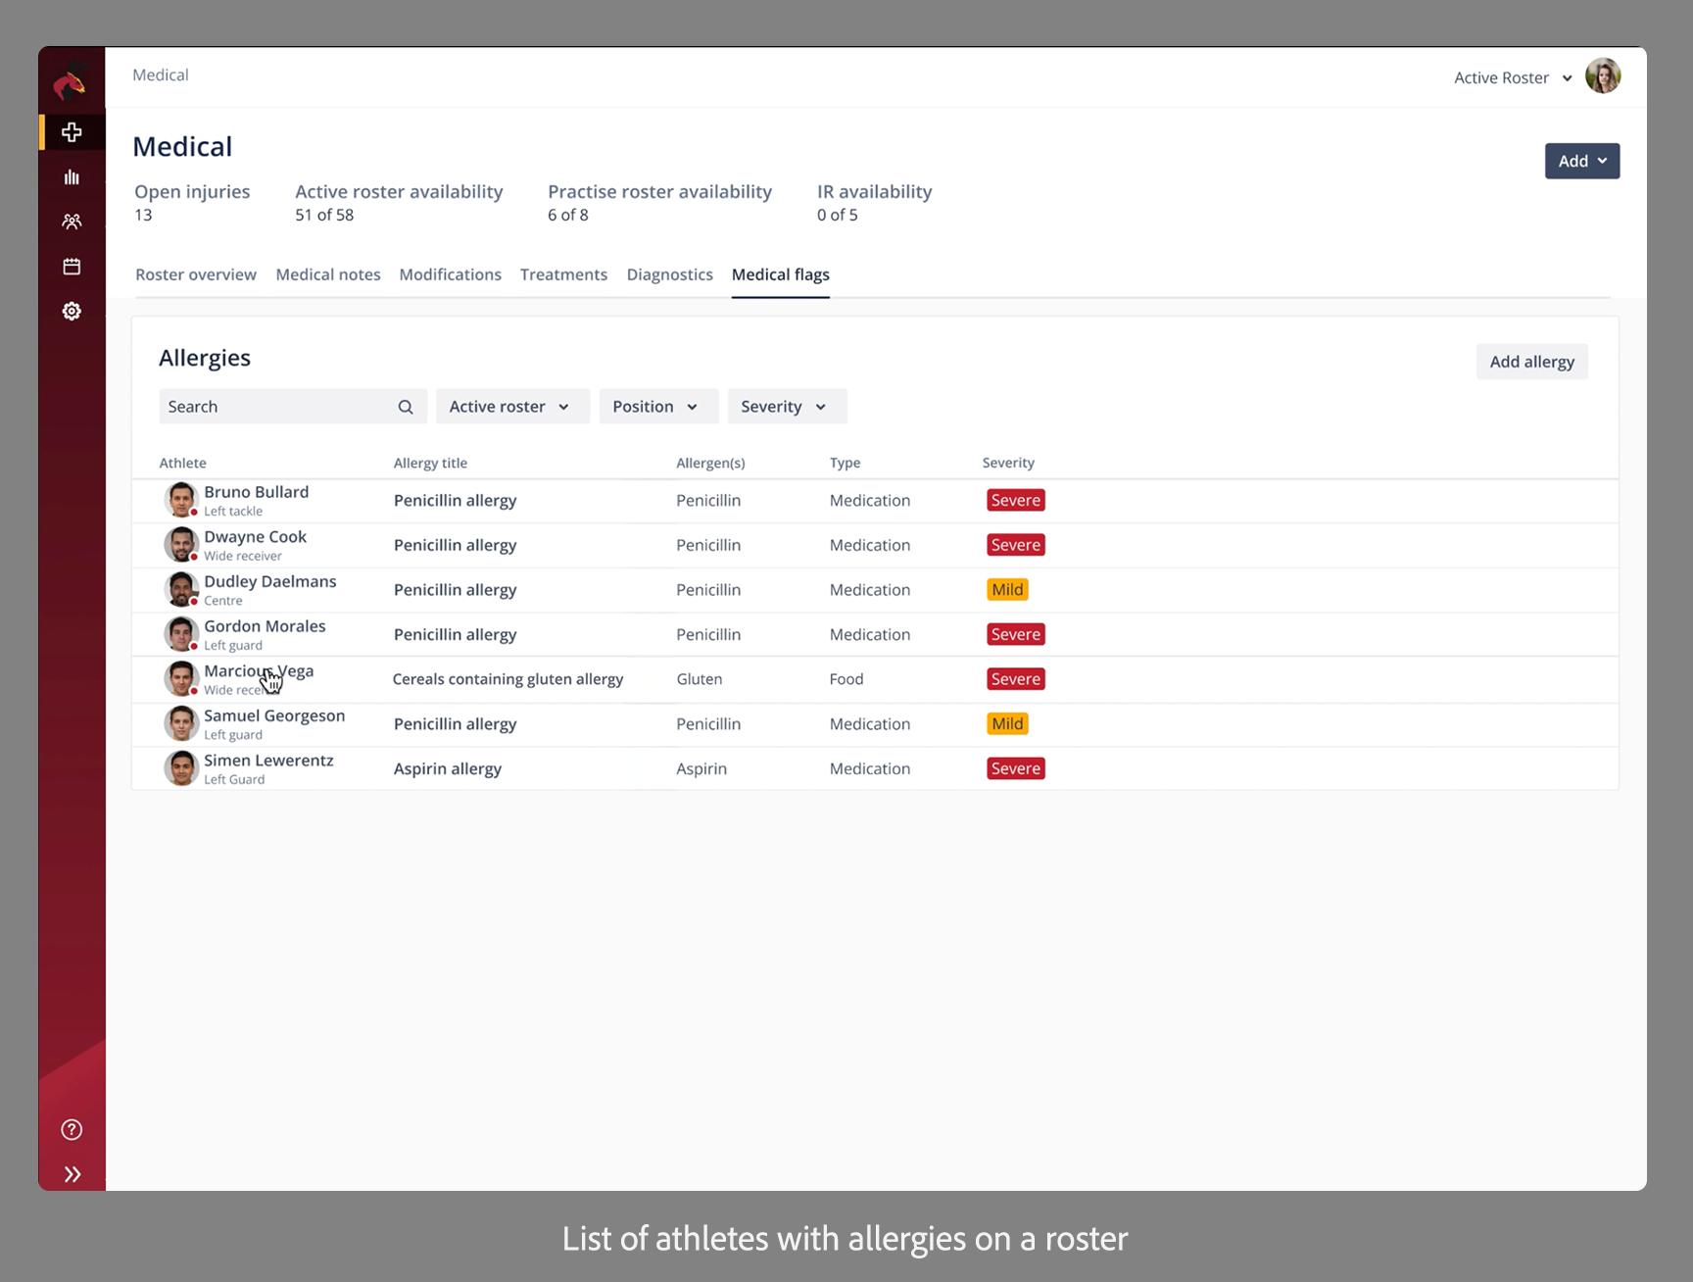Open Samuel Georgeson athlete name
The image size is (1693, 1282).
(274, 715)
